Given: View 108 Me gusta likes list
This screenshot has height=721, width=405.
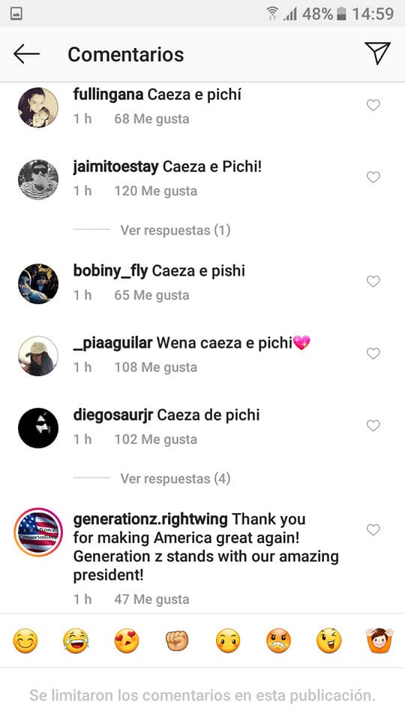Looking at the screenshot, I should click(x=156, y=367).
